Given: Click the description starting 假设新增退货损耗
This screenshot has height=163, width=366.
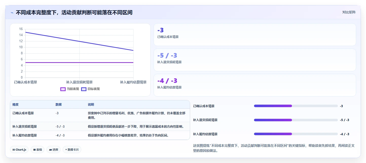Looking at the screenshot, I should point(136,127).
